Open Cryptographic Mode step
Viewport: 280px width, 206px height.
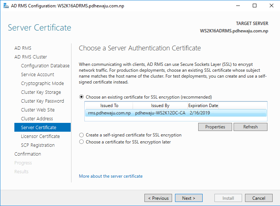click(42, 83)
